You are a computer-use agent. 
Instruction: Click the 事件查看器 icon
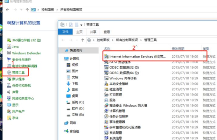pyautogui.click(x=106, y=122)
